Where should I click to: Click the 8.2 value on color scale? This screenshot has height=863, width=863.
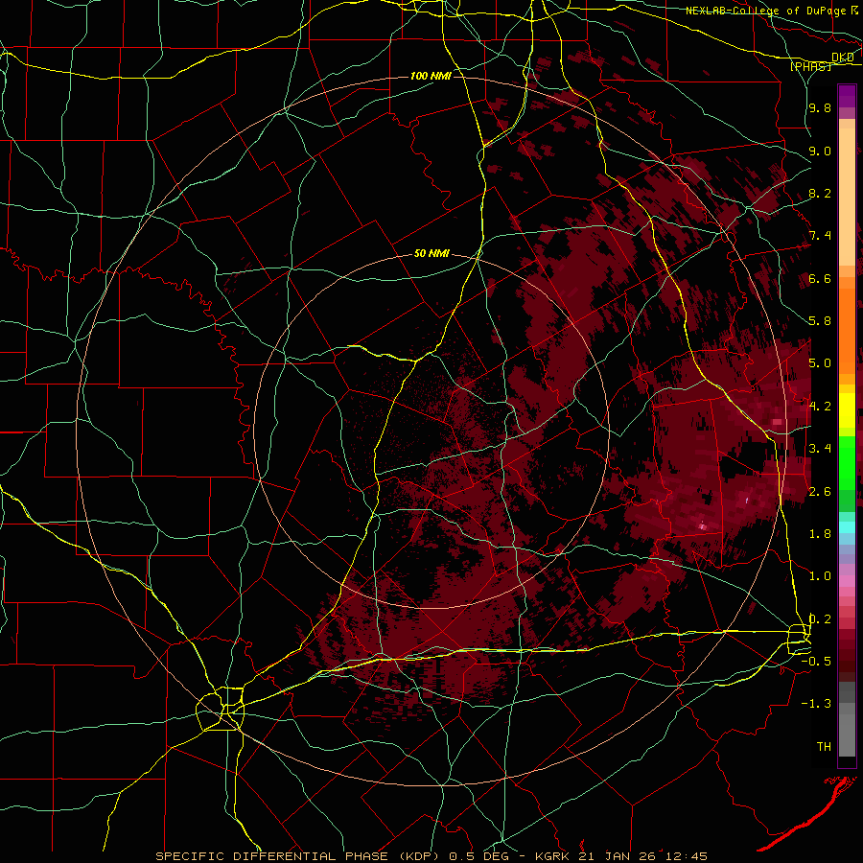click(x=820, y=193)
